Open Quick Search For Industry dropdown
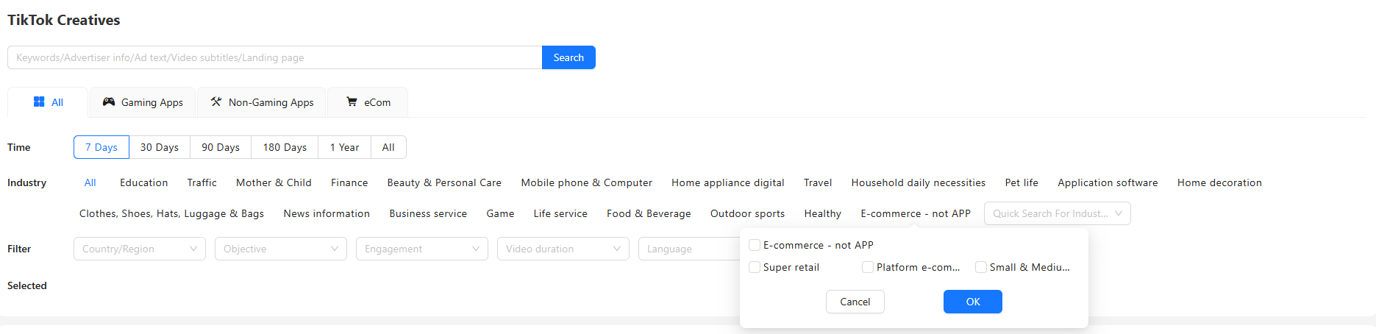Viewport: 1376px width, 334px height. (x=1057, y=213)
